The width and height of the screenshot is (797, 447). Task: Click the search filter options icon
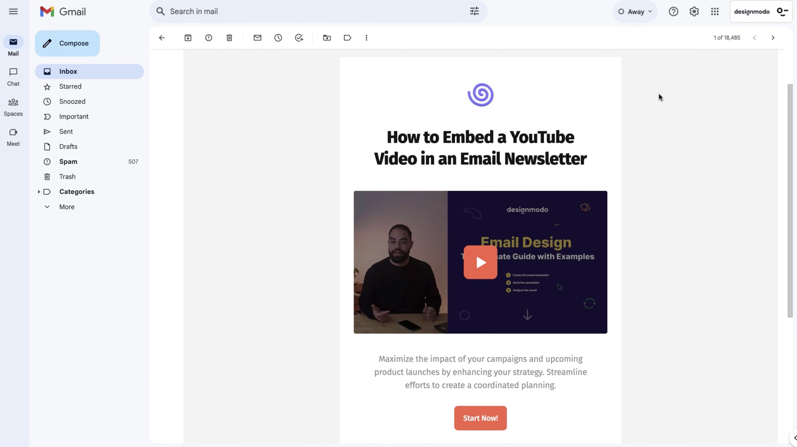point(474,11)
